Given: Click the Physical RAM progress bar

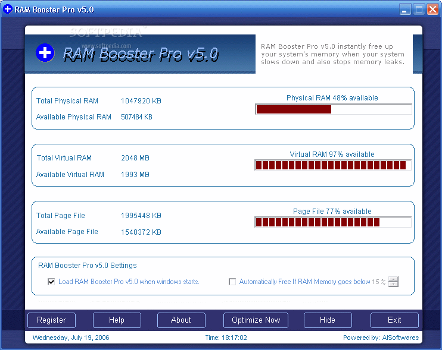Looking at the screenshot, I should 333,109.
